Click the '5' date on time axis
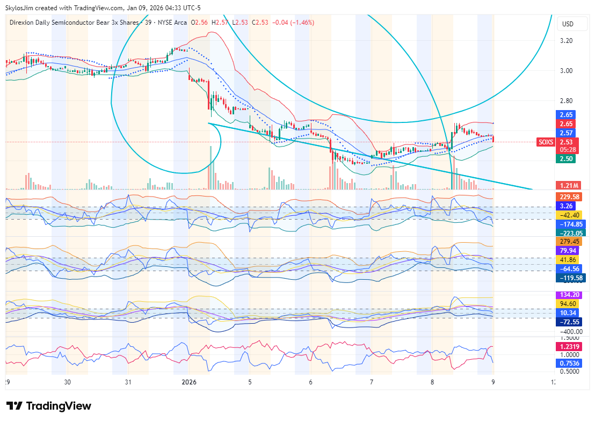 [x=250, y=382]
